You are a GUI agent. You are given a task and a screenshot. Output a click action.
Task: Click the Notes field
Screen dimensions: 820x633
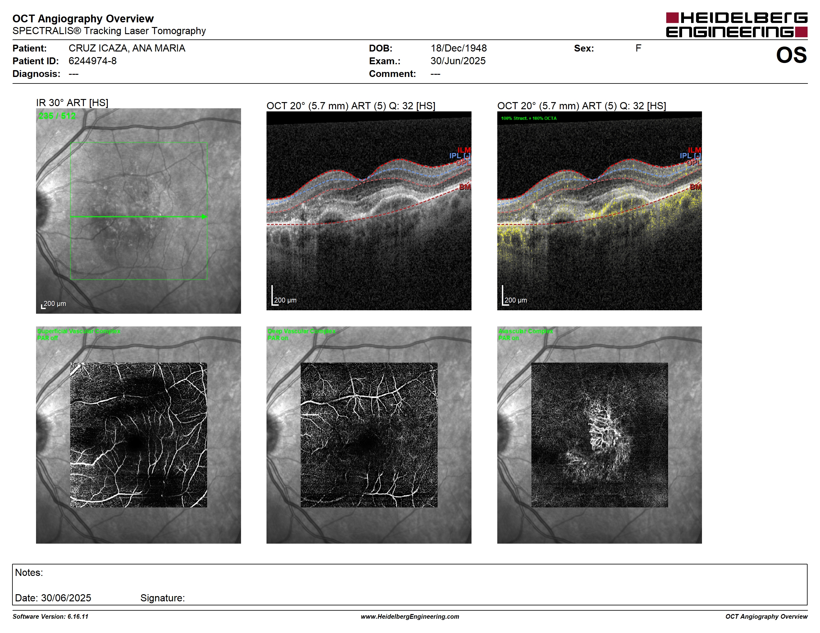(410, 584)
